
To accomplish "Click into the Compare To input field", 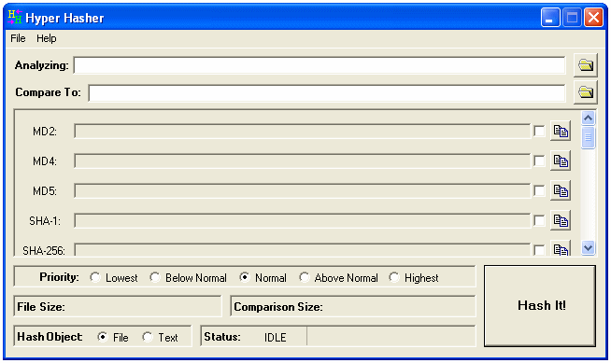I will (x=327, y=93).
